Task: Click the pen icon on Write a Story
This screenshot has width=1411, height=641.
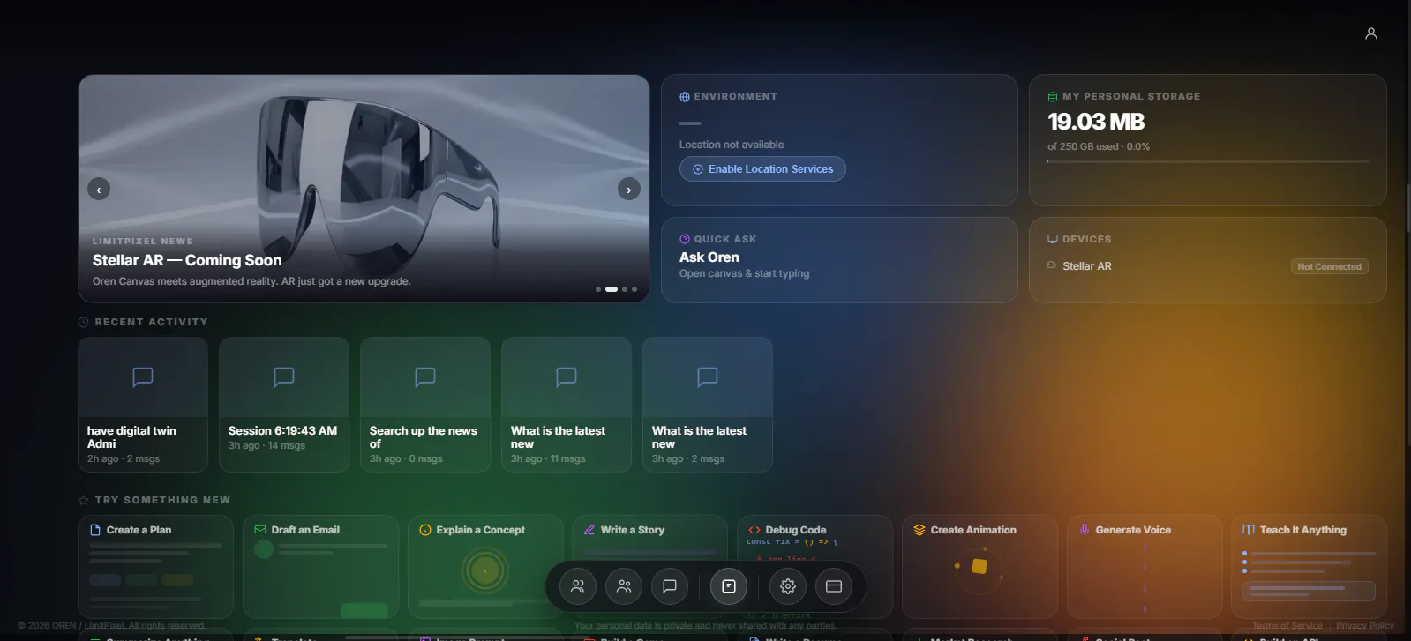Action: [x=589, y=530]
